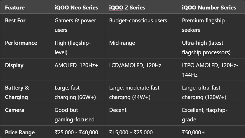Select the Premium flagship seekers cell
This screenshot has height=138, width=245.
[203, 25]
